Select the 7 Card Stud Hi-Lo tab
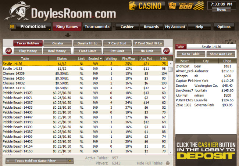Screen dimensions: 239x166 [x=148, y=43]
